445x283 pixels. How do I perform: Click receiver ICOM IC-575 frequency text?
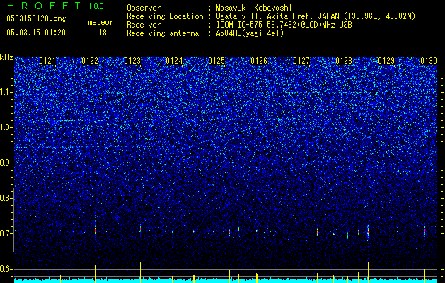284,25
